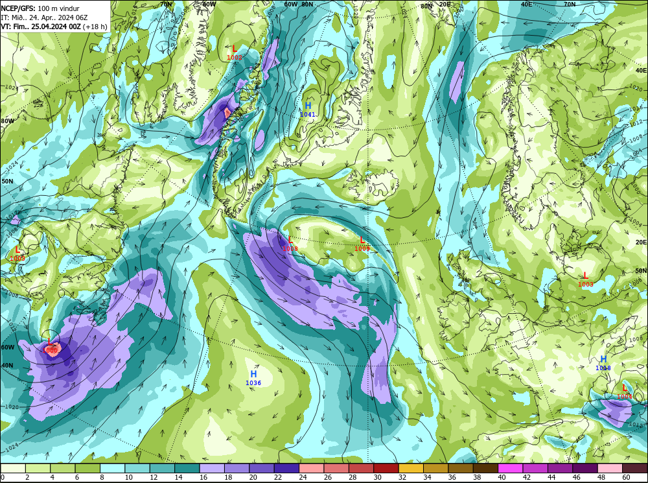The width and height of the screenshot is (648, 483).
Task: Pick the red 28–30 legend swatch
Action: pos(361,468)
